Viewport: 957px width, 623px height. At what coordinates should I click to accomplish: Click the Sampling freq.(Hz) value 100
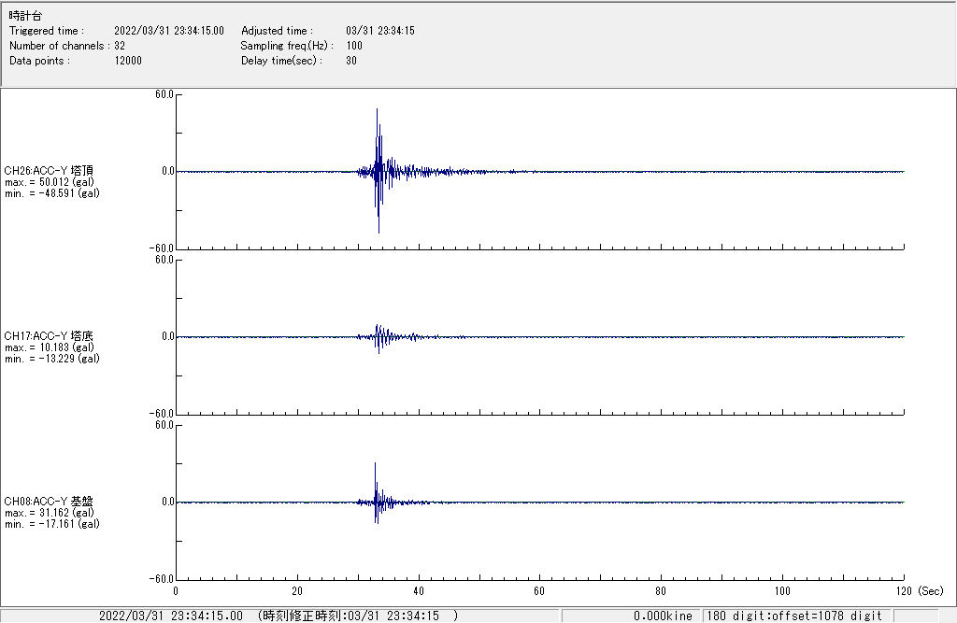point(354,46)
